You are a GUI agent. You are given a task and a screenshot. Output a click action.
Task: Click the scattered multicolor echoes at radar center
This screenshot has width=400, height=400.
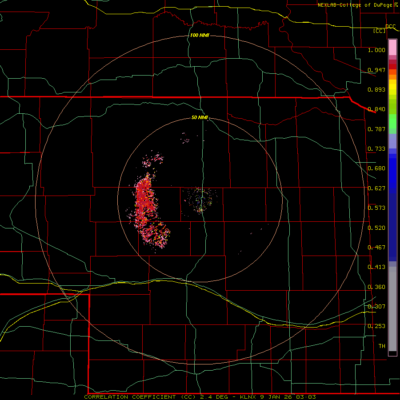[201, 200]
